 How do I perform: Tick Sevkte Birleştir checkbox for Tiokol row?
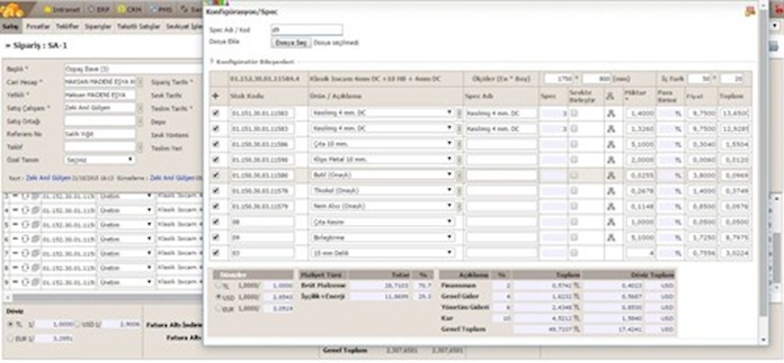tap(574, 190)
